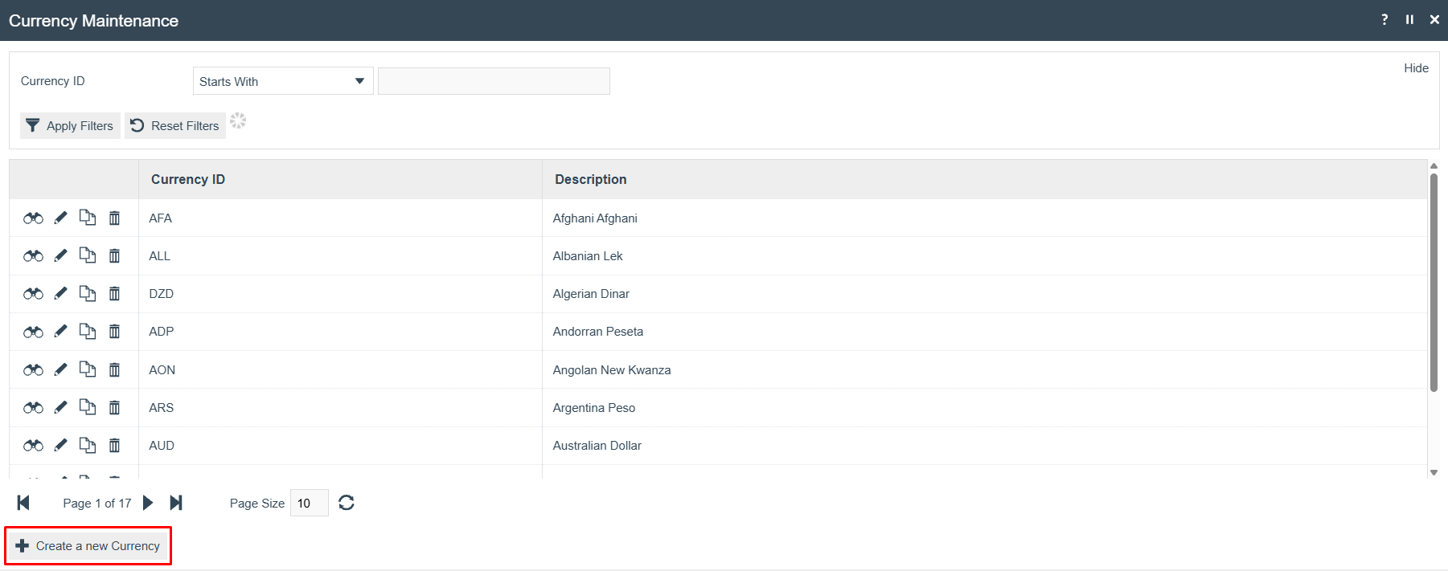This screenshot has height=571, width=1448.
Task: Click the pause icon in title bar
Action: pos(1409,19)
